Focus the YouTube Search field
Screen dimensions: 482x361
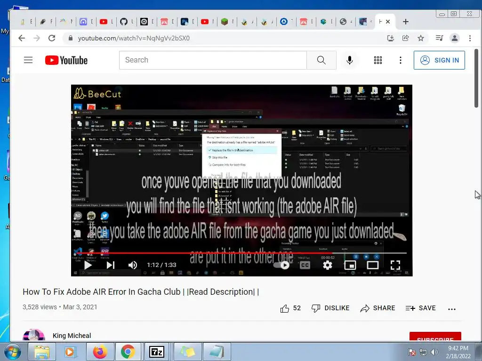tap(213, 60)
